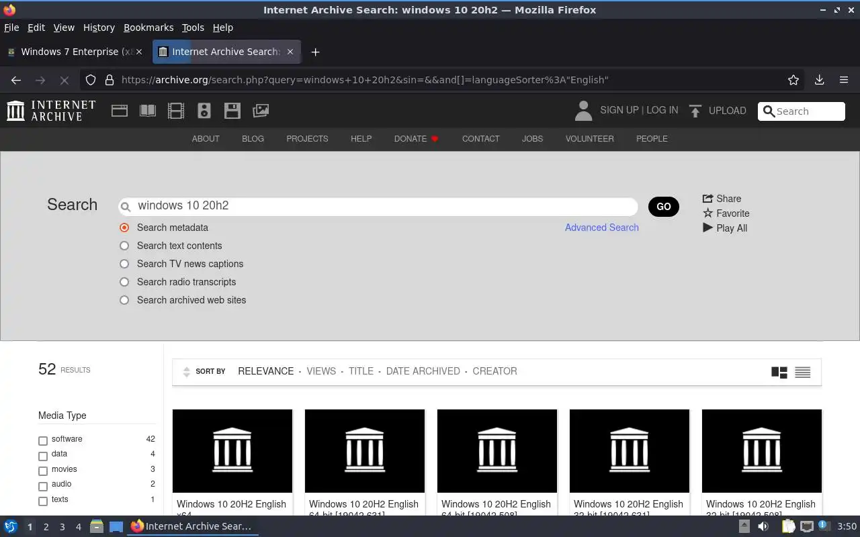
Task: Open a new browser tab
Action: click(315, 52)
